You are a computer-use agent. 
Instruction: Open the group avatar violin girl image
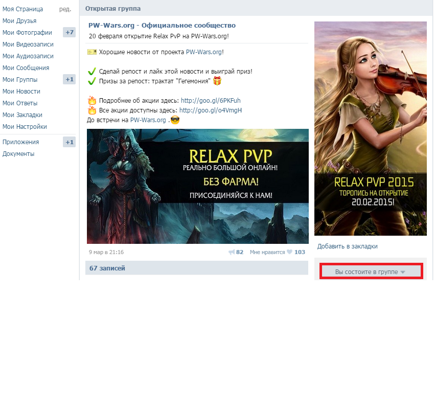371,128
